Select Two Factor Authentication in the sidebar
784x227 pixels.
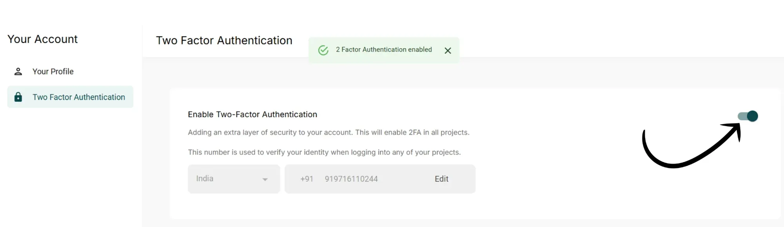[x=78, y=97]
